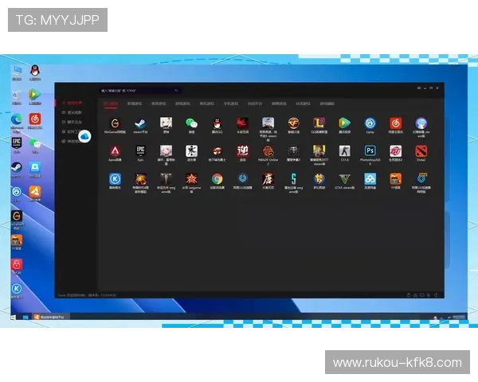Launch Apex Legends from the grid

(115, 150)
